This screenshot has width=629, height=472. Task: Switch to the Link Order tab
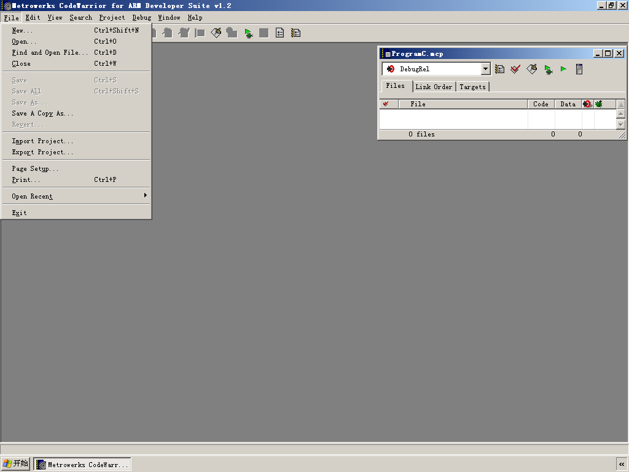tap(434, 87)
